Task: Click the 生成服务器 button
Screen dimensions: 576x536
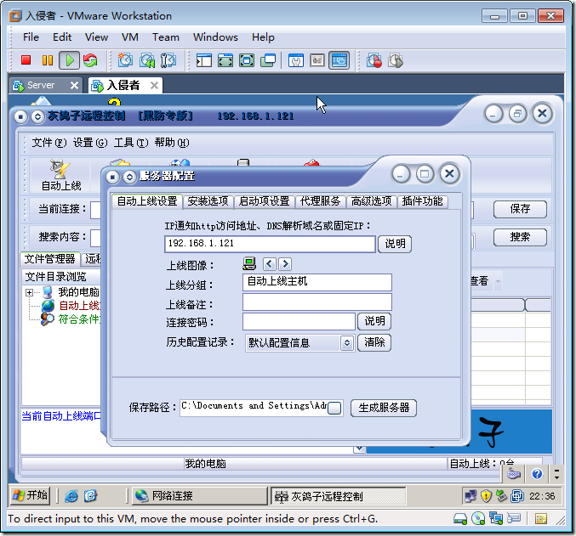Action: [x=384, y=408]
